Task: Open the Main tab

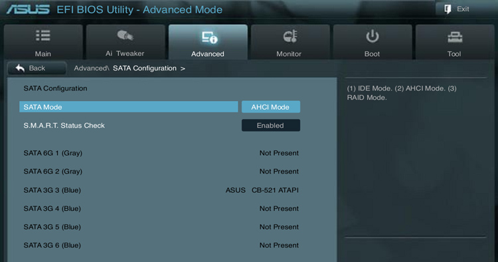Action: 43,42
